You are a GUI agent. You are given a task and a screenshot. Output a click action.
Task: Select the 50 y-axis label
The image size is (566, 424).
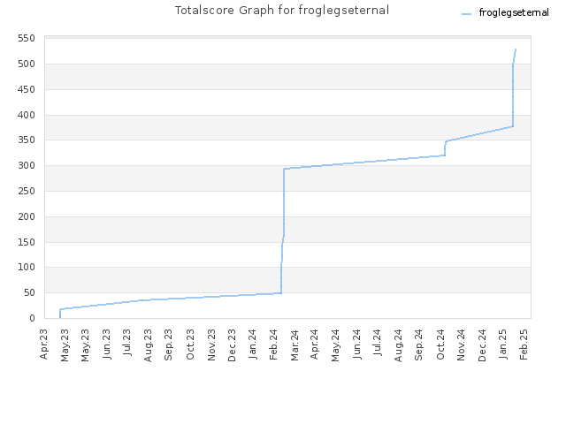29,292
